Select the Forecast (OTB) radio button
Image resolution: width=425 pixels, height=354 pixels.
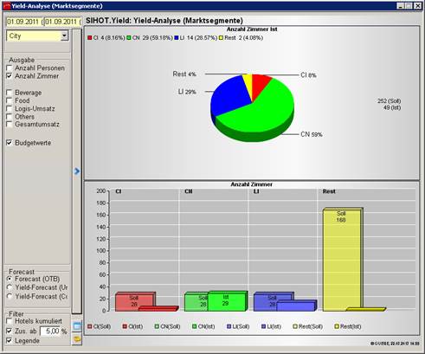tap(10, 279)
